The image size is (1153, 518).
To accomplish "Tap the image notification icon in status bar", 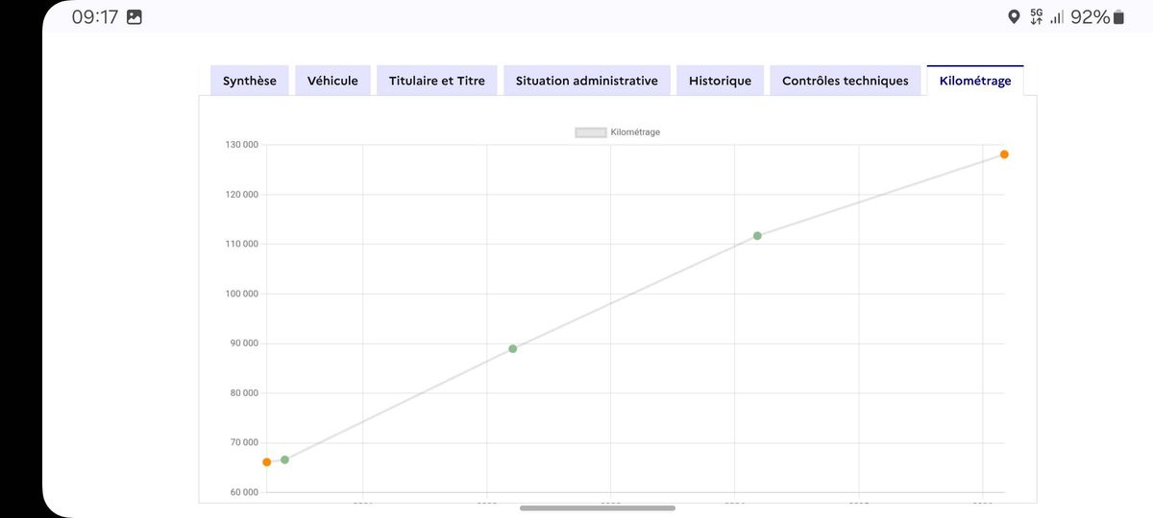I will click(135, 17).
